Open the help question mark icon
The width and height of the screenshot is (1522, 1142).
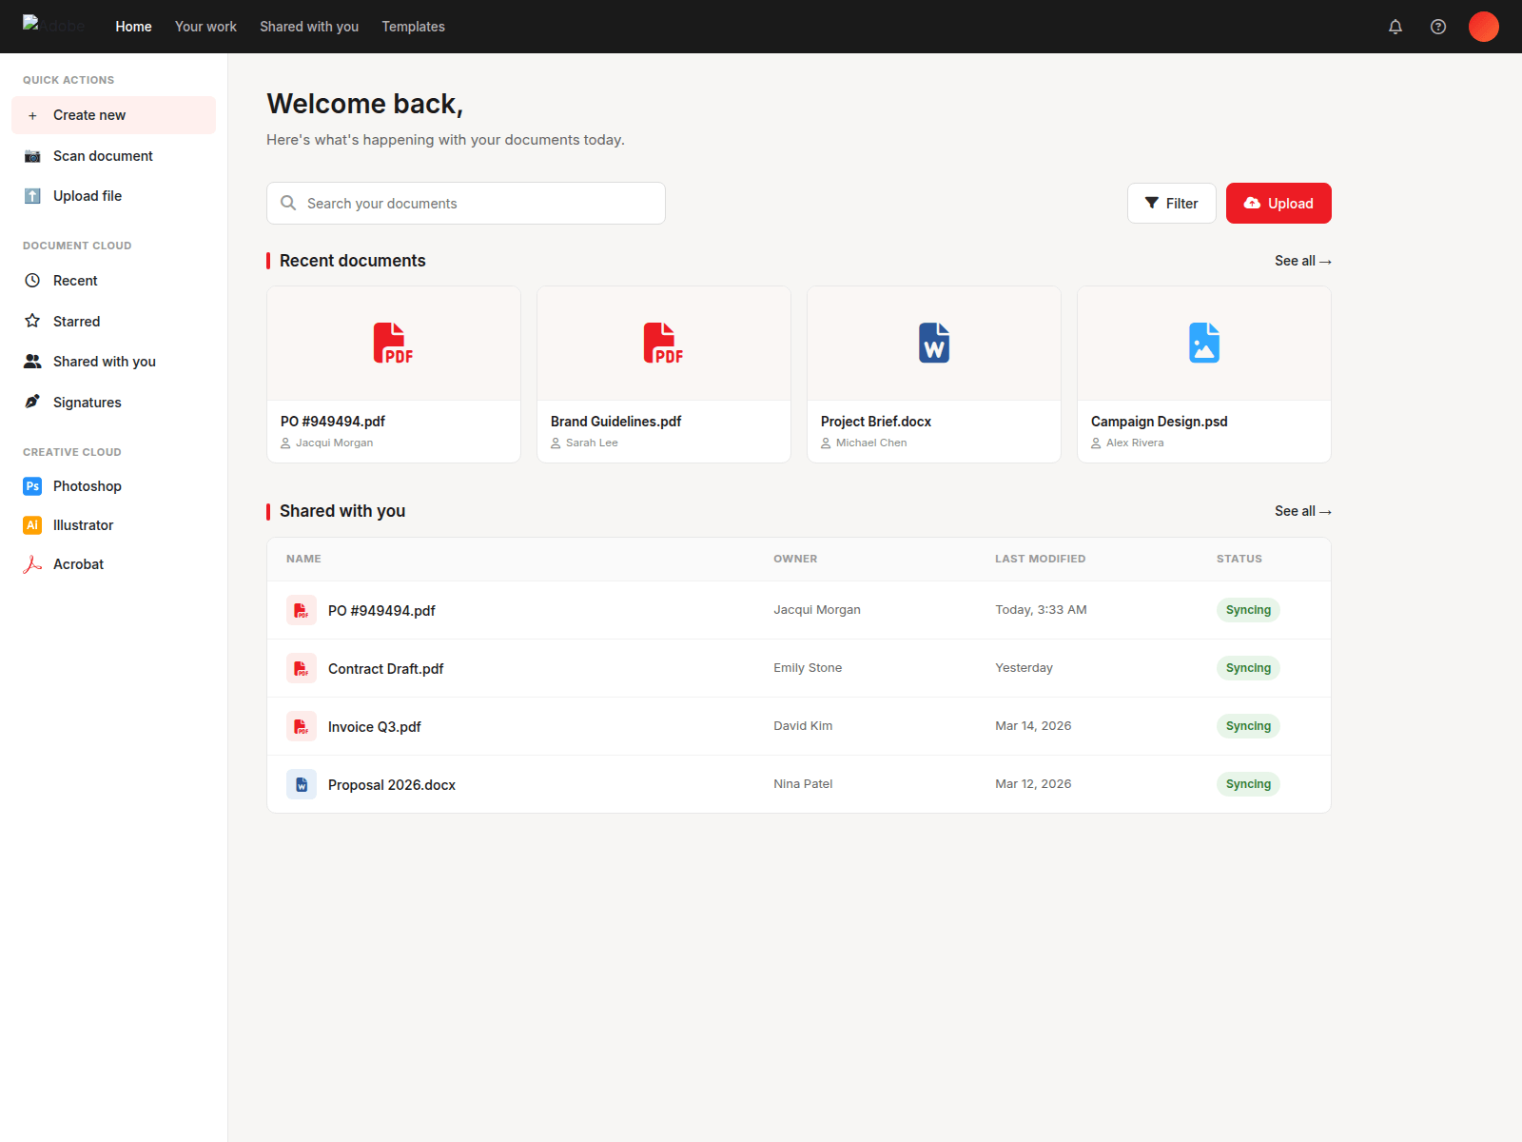(x=1438, y=27)
